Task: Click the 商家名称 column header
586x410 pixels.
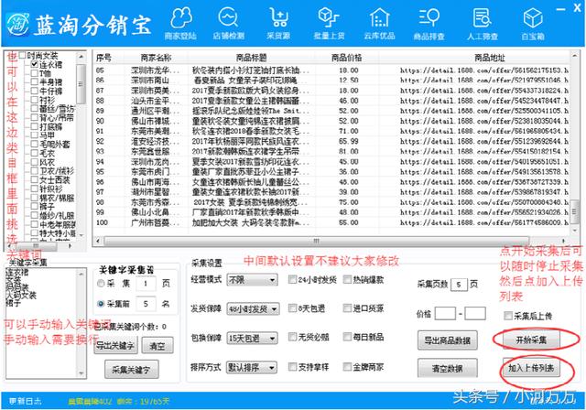Action: tap(156, 58)
